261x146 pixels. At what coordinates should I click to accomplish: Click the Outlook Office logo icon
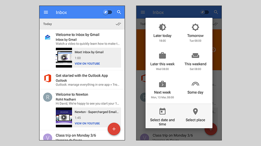(x=48, y=78)
